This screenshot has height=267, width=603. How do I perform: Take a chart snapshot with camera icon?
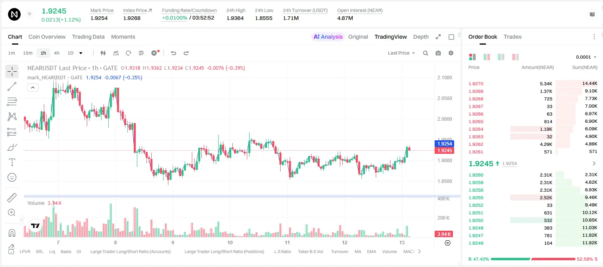438,53
